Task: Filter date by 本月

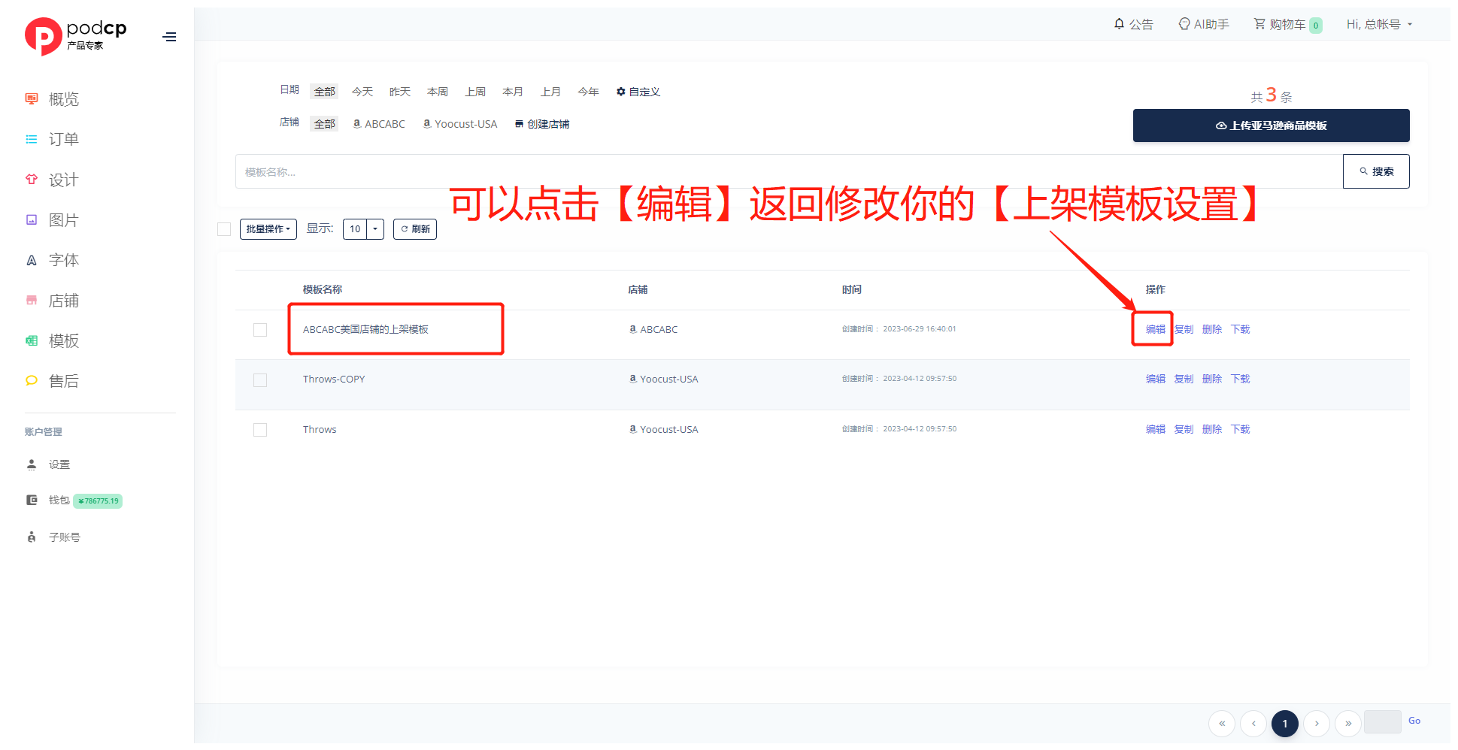Action: [513, 92]
